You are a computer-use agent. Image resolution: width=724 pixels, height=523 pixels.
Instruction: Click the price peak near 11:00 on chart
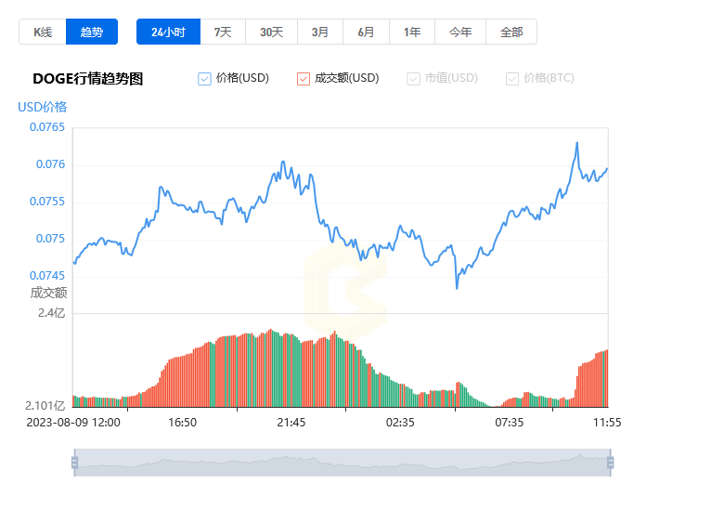tap(576, 143)
